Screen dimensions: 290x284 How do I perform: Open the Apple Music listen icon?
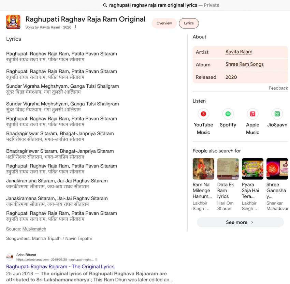(252, 114)
